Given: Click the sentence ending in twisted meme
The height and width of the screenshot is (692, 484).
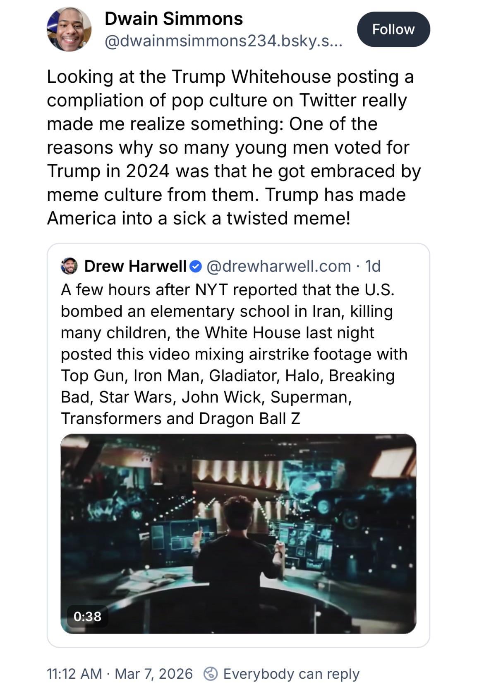Looking at the screenshot, I should [x=199, y=218].
